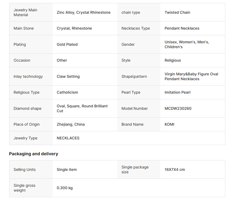Click the Twisted Chain value
Viewport: 235px width, 201px height.
[177, 12]
